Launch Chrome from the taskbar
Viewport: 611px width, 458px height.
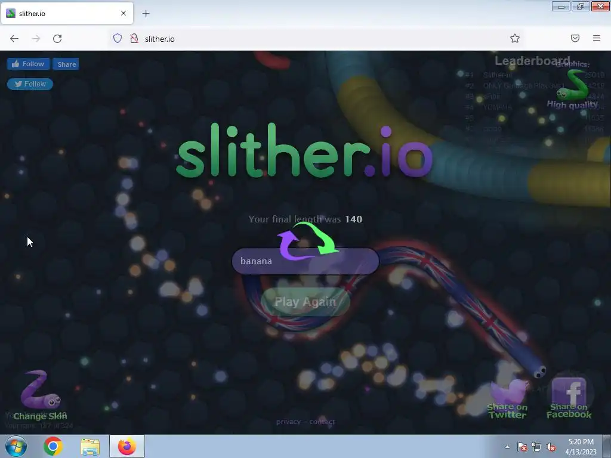[x=53, y=446]
